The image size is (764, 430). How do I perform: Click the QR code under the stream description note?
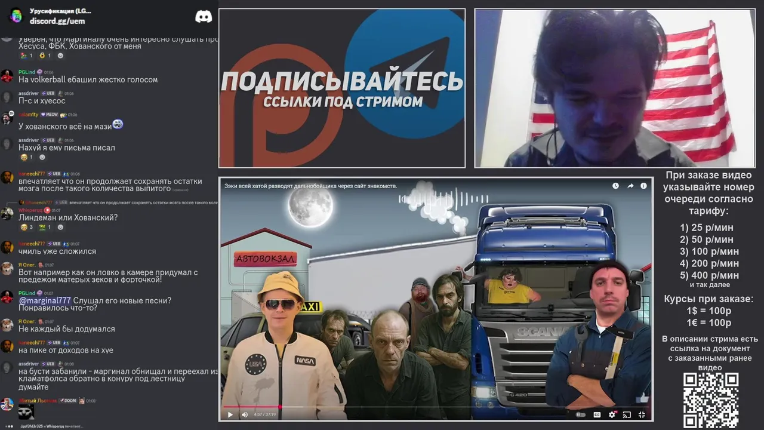pos(711,400)
